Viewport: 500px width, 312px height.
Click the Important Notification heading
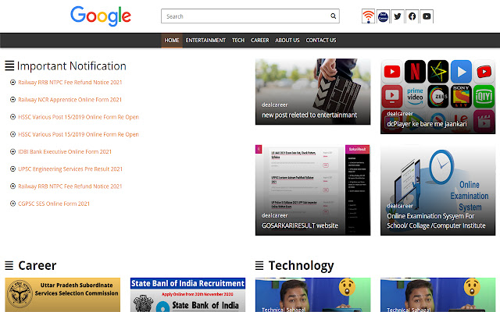pyautogui.click(x=71, y=66)
